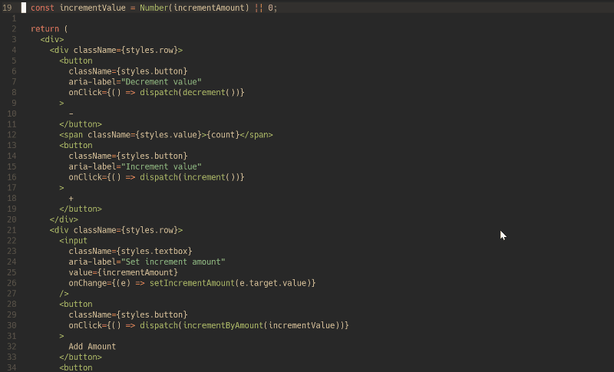The height and width of the screenshot is (372, 614).
Task: Click 'e.target.value' in the onChange handler
Action: coord(272,283)
